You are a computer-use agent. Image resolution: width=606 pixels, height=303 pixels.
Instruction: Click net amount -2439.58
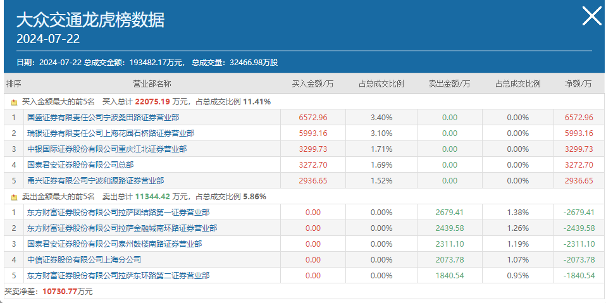click(x=579, y=228)
